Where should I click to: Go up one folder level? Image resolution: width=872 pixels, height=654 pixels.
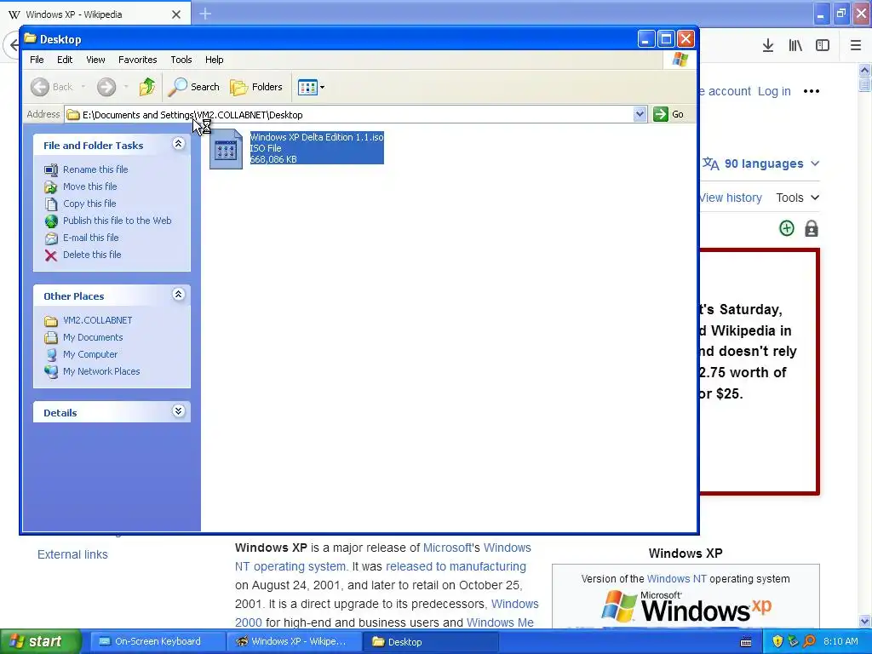coord(147,87)
